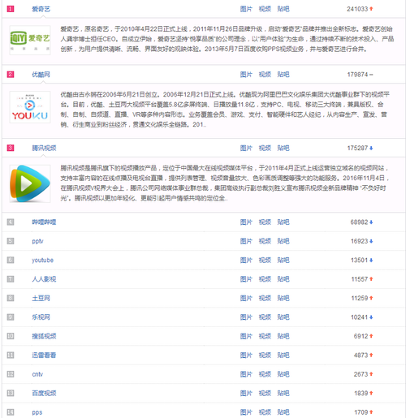Open the 优酷网 ranking entry link
Screen dimensions: 406x418
click(41, 75)
